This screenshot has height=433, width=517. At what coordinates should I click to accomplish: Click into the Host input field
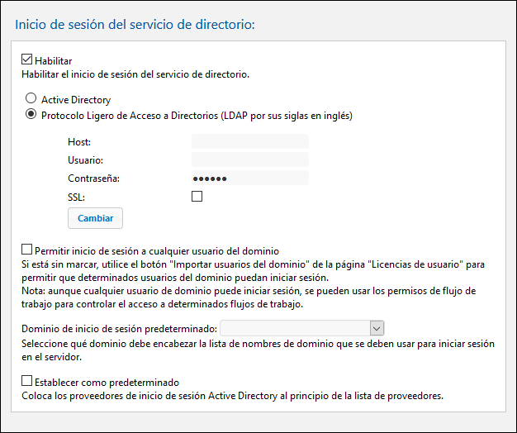point(249,142)
